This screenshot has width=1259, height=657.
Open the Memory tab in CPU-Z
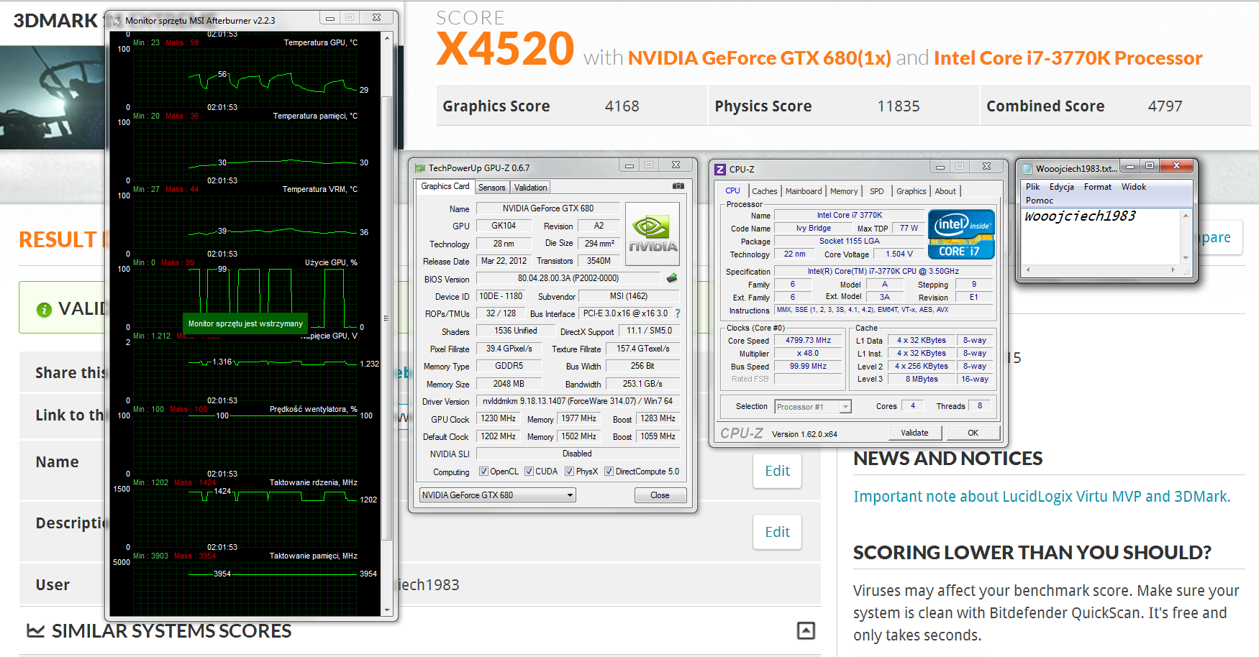(x=844, y=191)
